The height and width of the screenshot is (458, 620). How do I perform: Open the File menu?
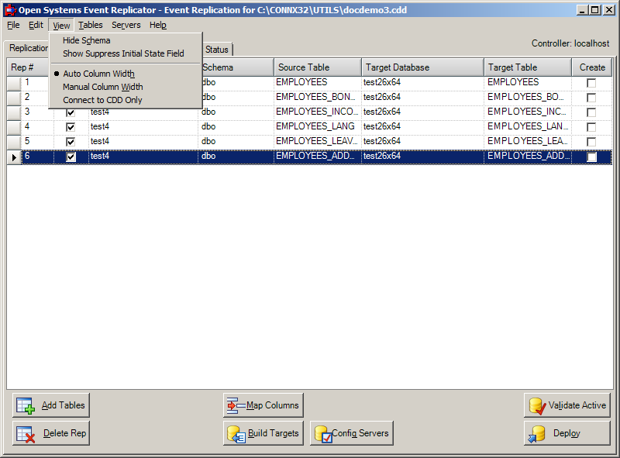(x=12, y=25)
